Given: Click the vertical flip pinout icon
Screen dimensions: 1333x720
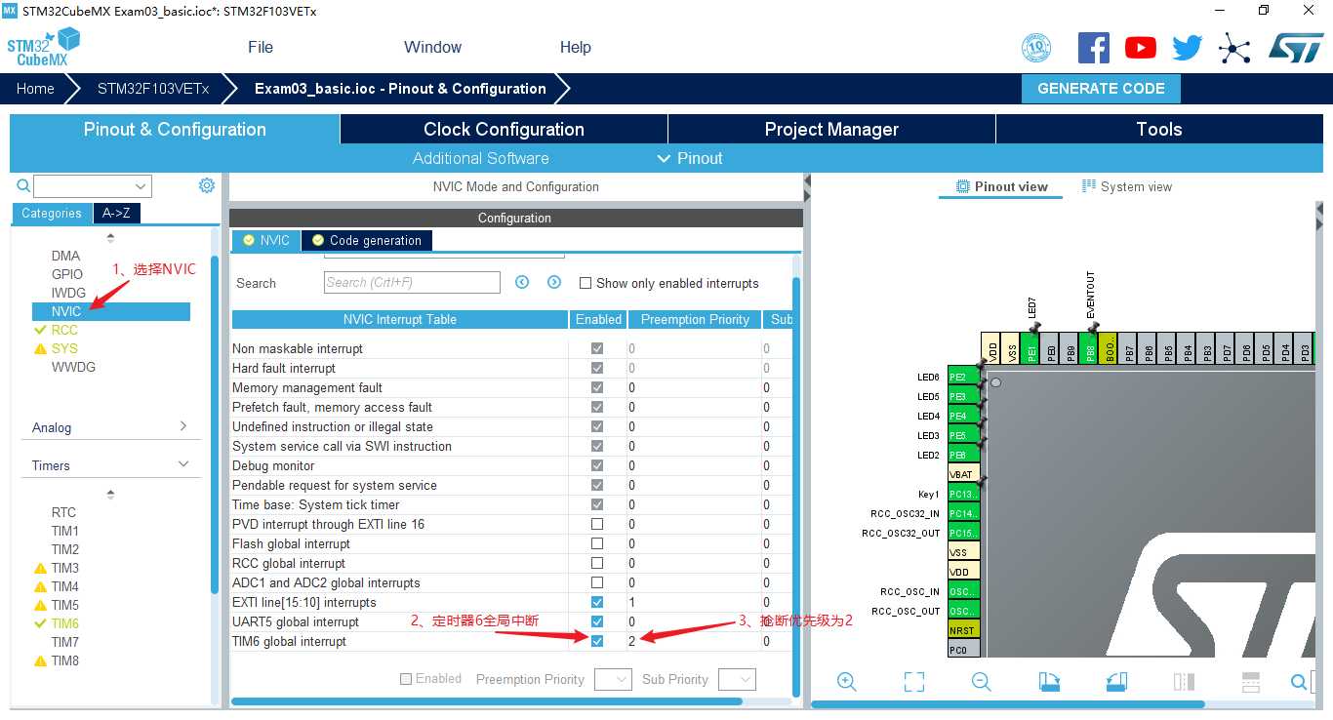Looking at the screenshot, I should click(x=1184, y=682).
